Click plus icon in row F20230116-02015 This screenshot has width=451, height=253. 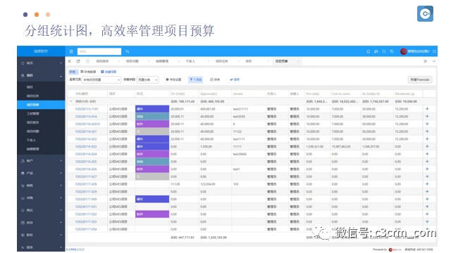427,124
